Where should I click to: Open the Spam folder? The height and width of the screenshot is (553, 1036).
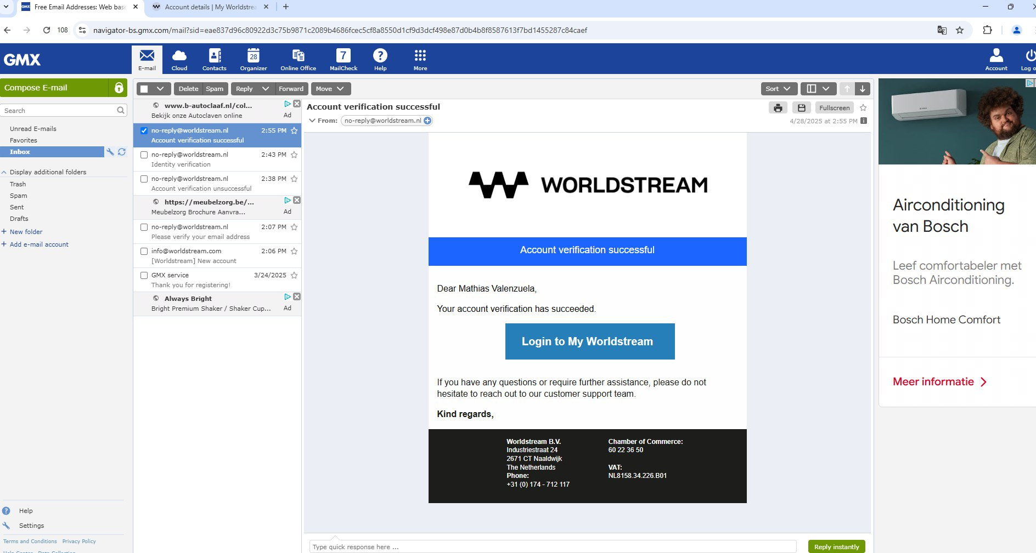[18, 196]
